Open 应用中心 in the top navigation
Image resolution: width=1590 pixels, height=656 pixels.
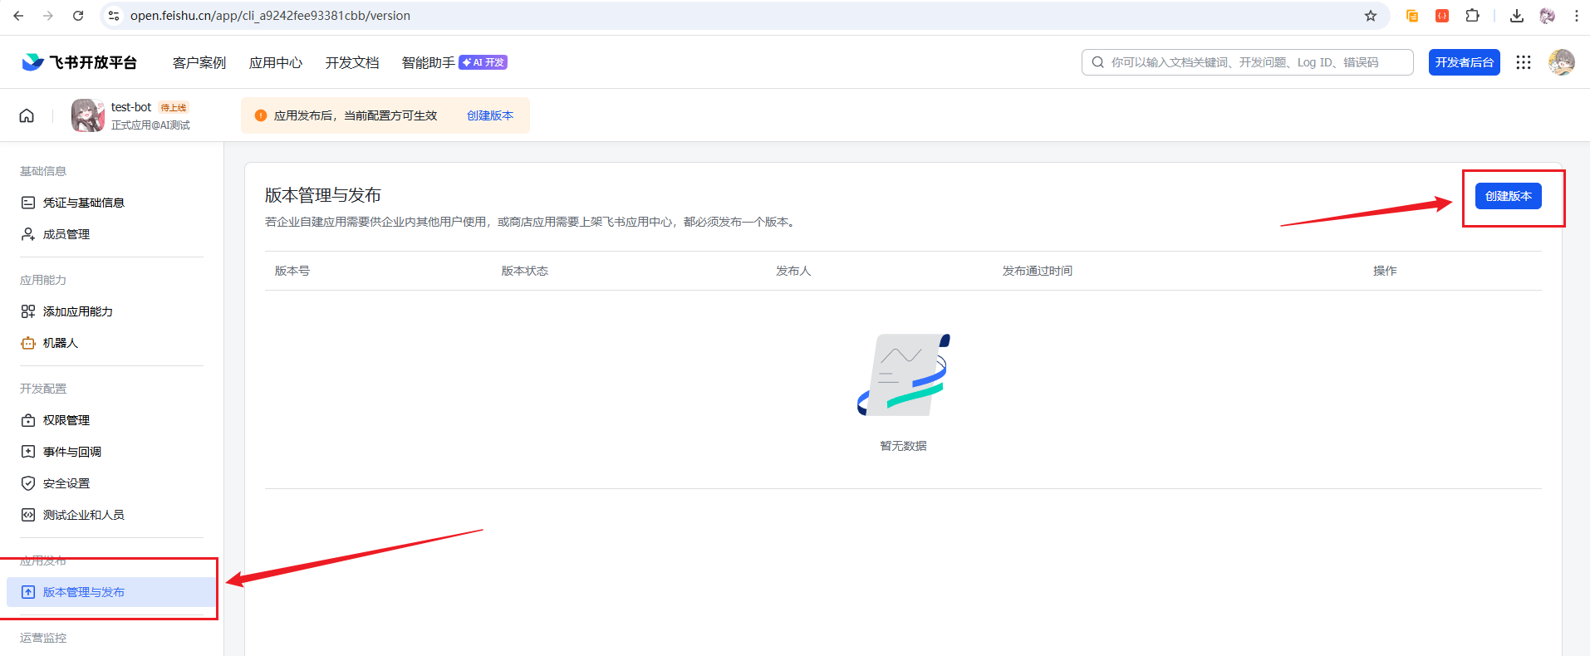pyautogui.click(x=276, y=62)
